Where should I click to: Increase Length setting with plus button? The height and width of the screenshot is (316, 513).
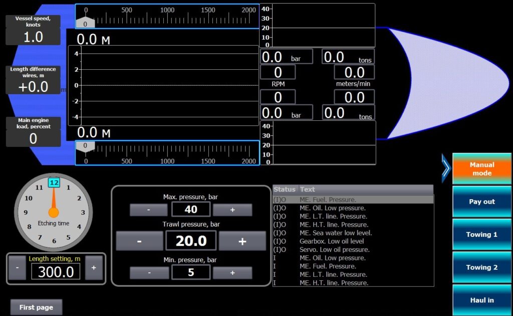click(94, 269)
